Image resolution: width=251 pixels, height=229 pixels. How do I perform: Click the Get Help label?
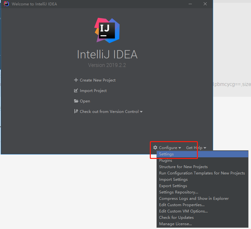[194, 148]
